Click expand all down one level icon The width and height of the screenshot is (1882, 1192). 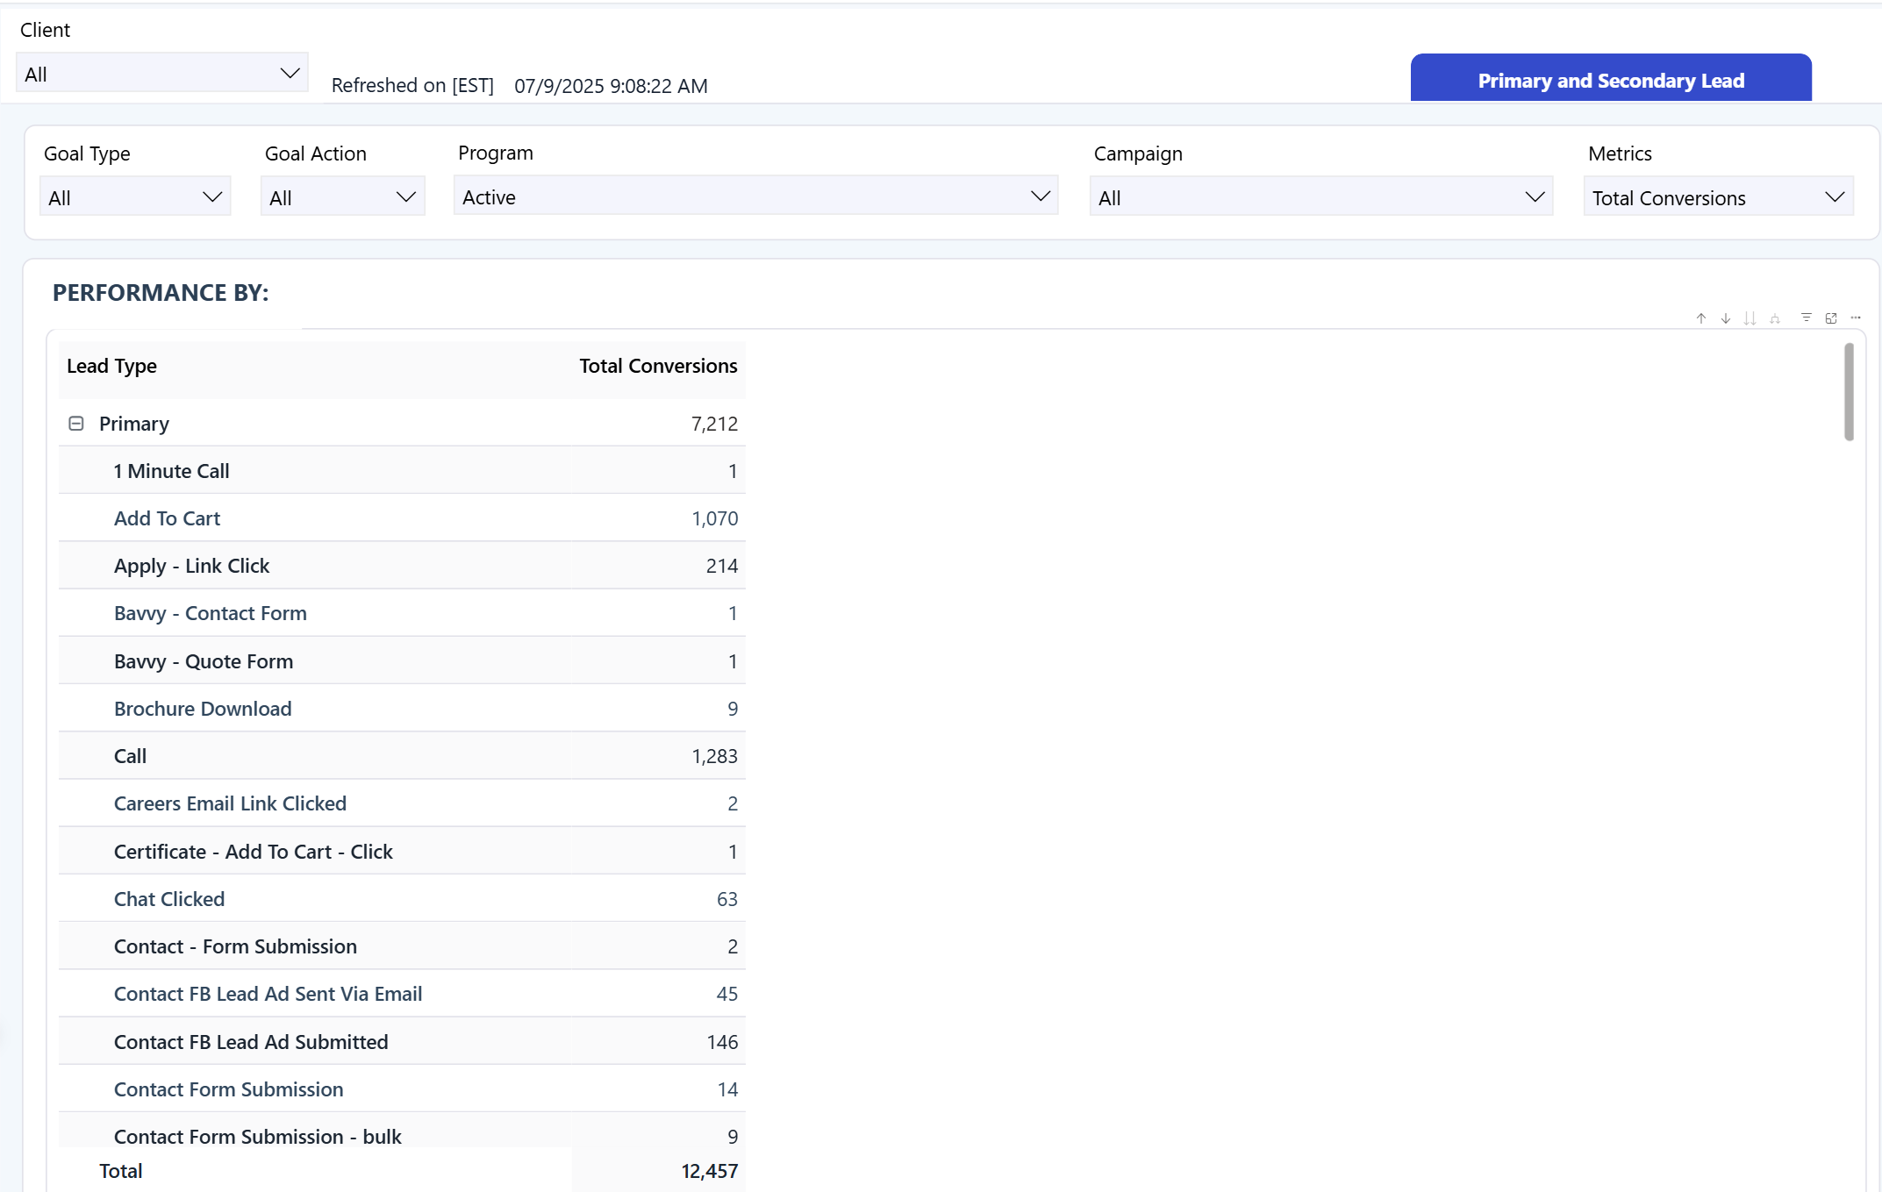pyautogui.click(x=1774, y=318)
